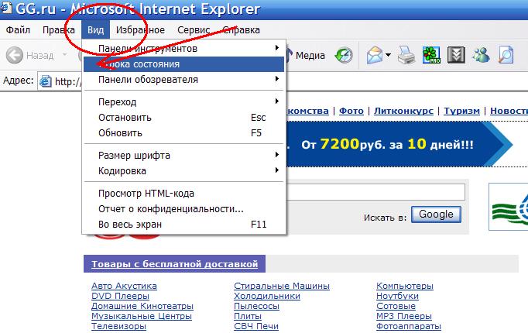Open the Плиты link
The image size is (528, 333).
pos(248,316)
